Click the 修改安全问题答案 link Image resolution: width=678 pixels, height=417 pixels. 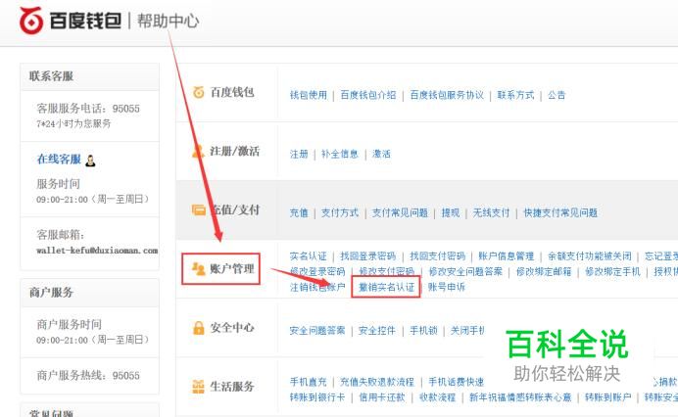[465, 271]
